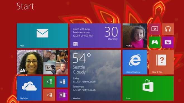Click the Start heading text
Screen dimensions: 184x103
point(25,6)
